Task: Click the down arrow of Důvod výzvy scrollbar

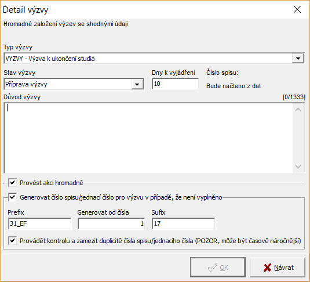Action: pyautogui.click(x=298, y=167)
